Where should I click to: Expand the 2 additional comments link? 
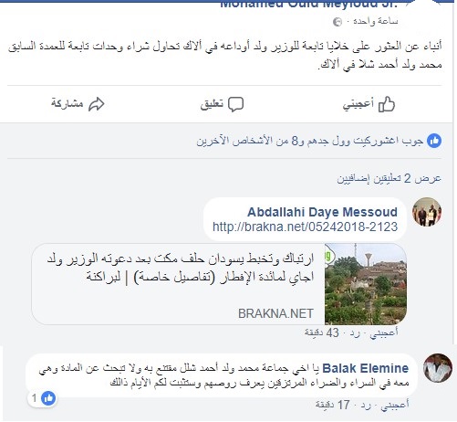tap(389, 179)
